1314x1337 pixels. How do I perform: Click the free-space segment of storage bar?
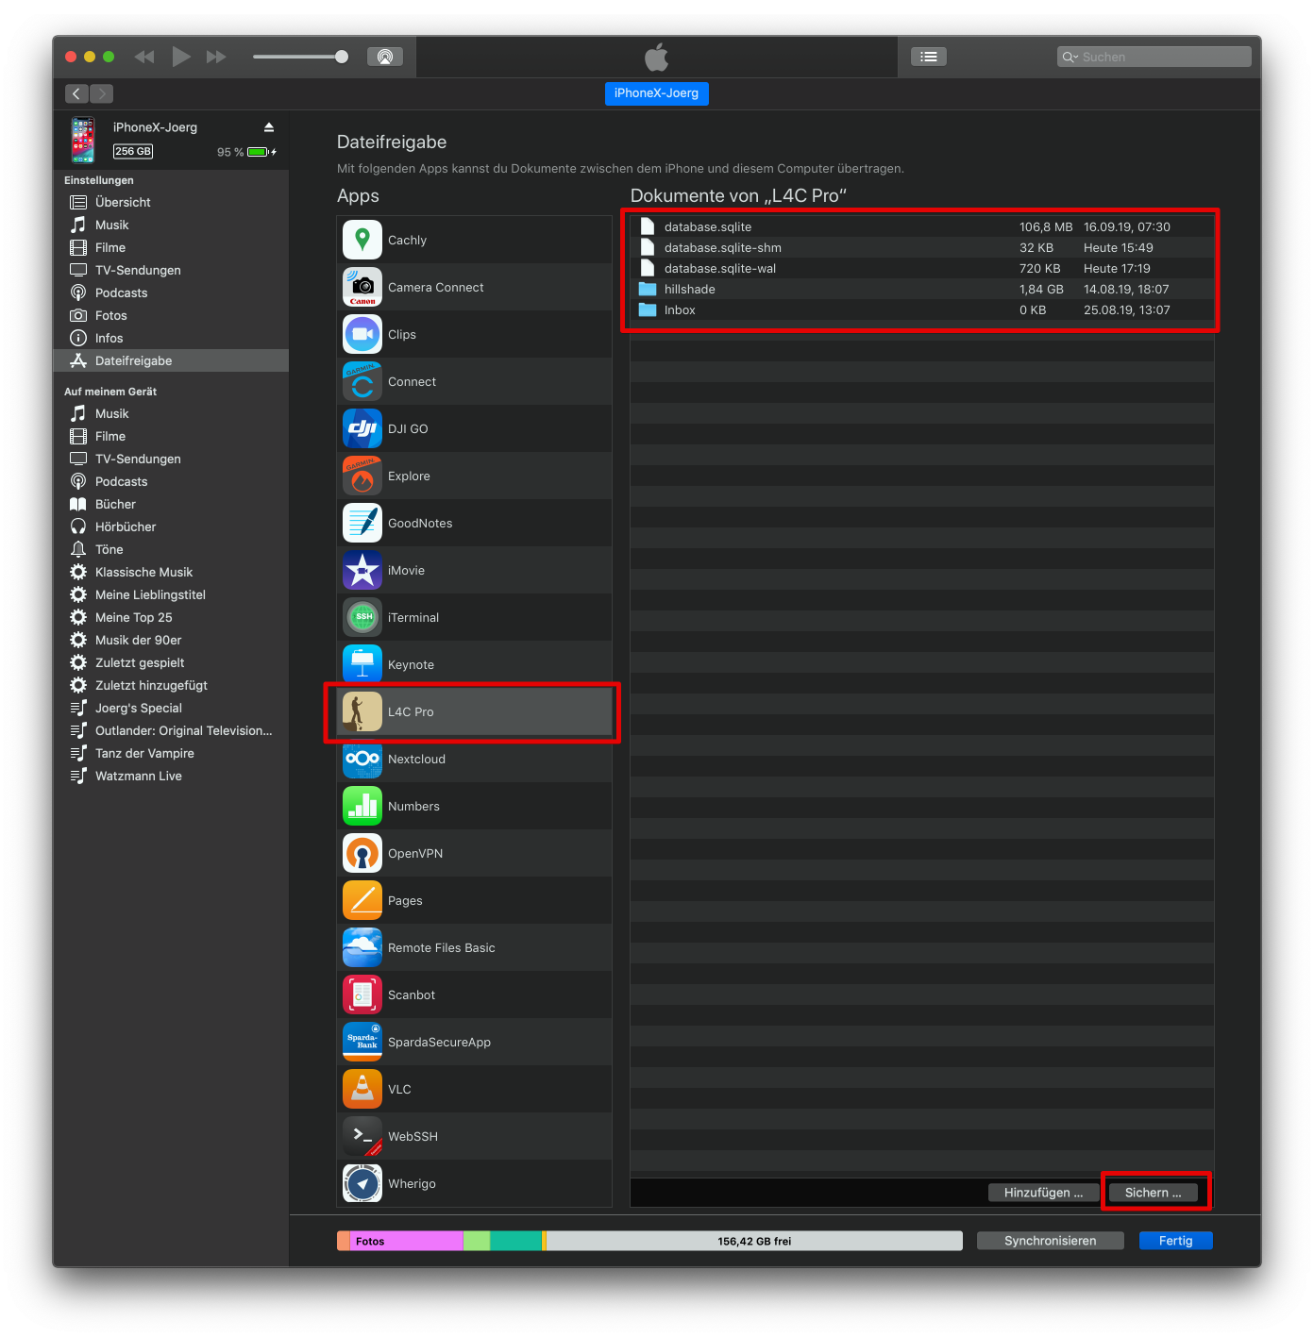coord(754,1241)
